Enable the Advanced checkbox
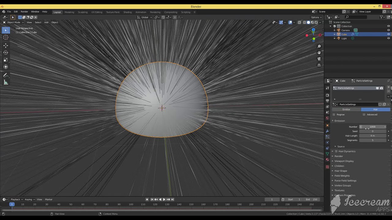 (x=364, y=115)
